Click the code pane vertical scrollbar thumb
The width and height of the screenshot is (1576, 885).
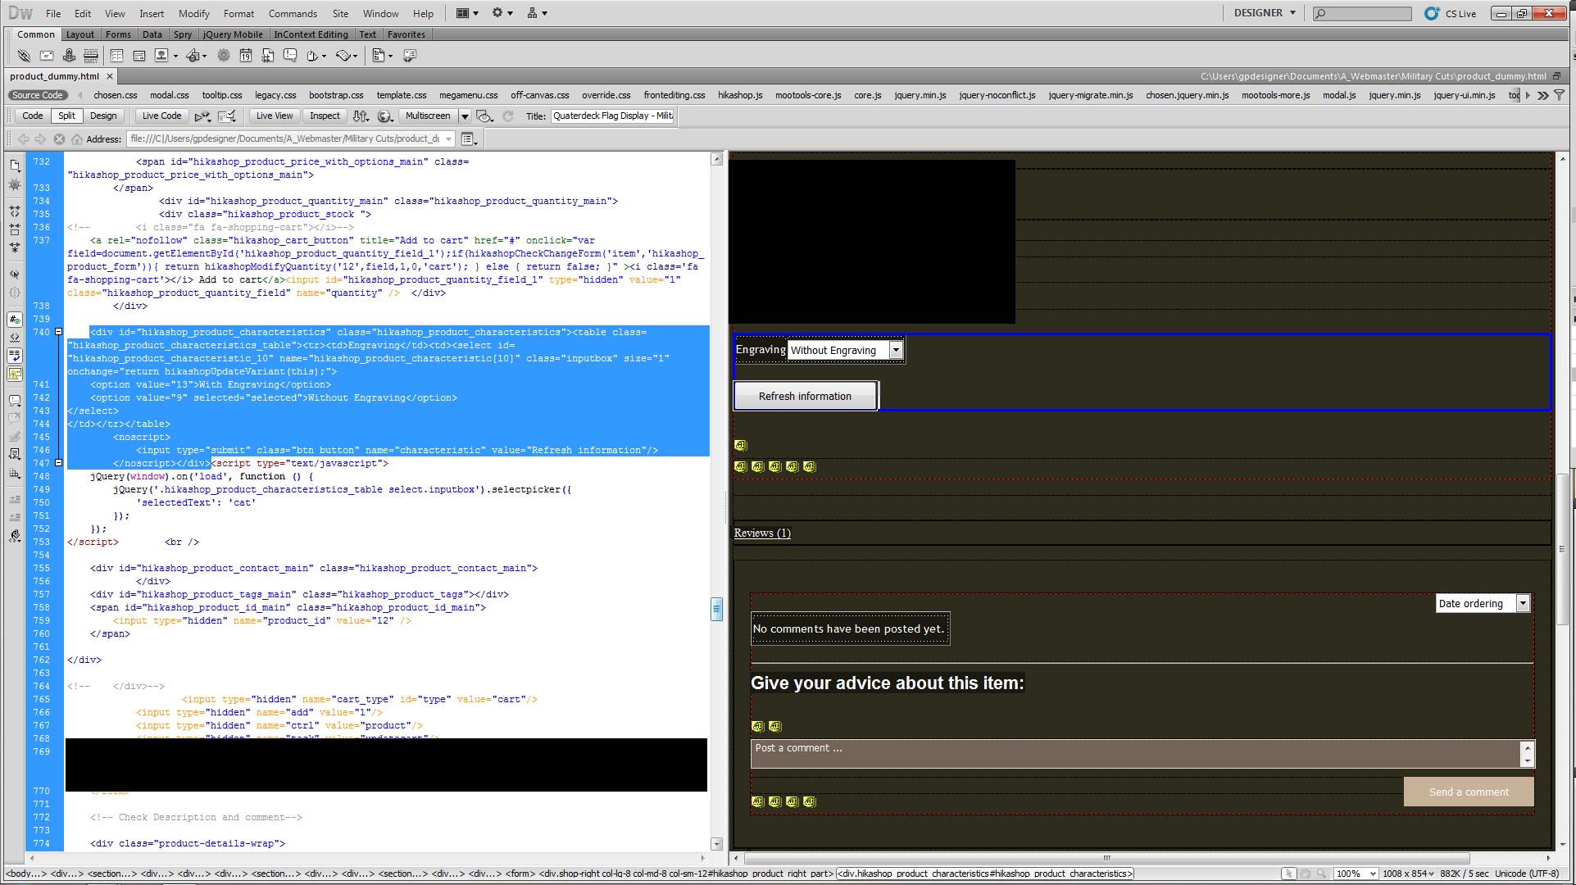click(716, 608)
